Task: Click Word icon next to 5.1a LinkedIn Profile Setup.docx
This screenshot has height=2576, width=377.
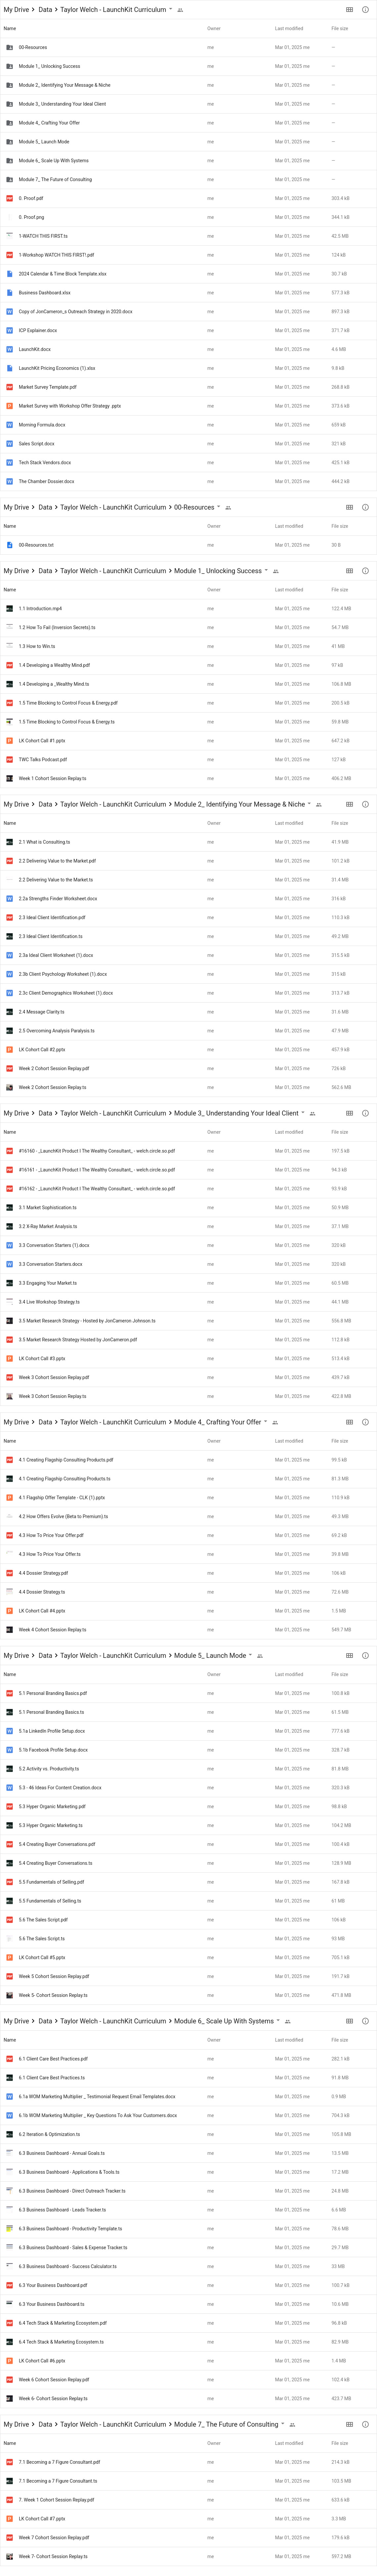Action: pyautogui.click(x=10, y=1731)
